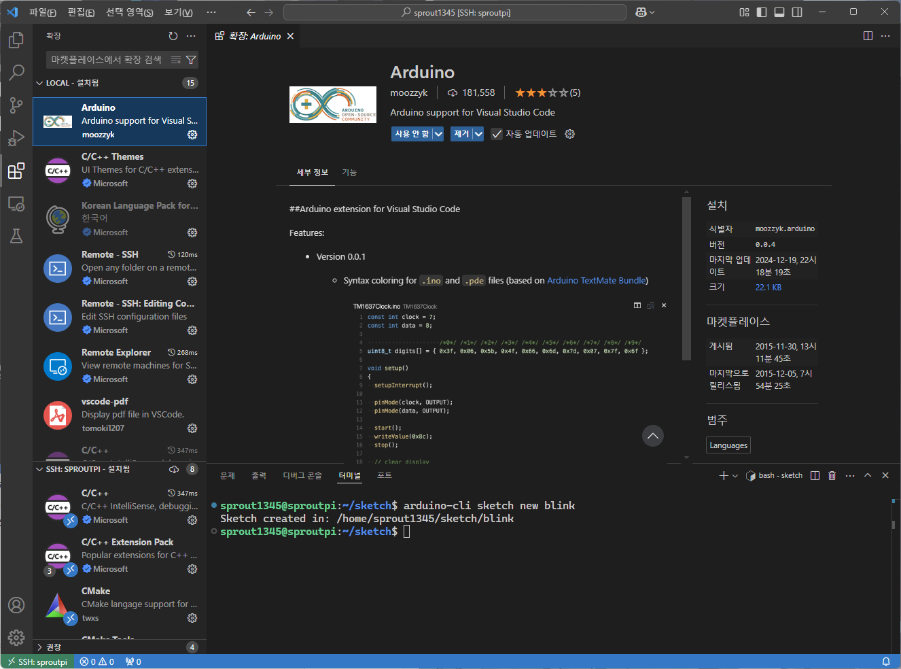This screenshot has width=901, height=669.
Task: Open Arduino detail page settings gear
Action: point(570,134)
